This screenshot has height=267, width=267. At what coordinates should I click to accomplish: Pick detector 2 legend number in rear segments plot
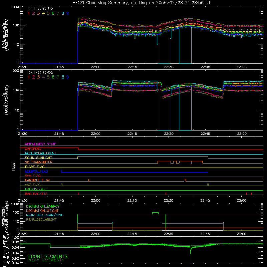(x=34, y=77)
